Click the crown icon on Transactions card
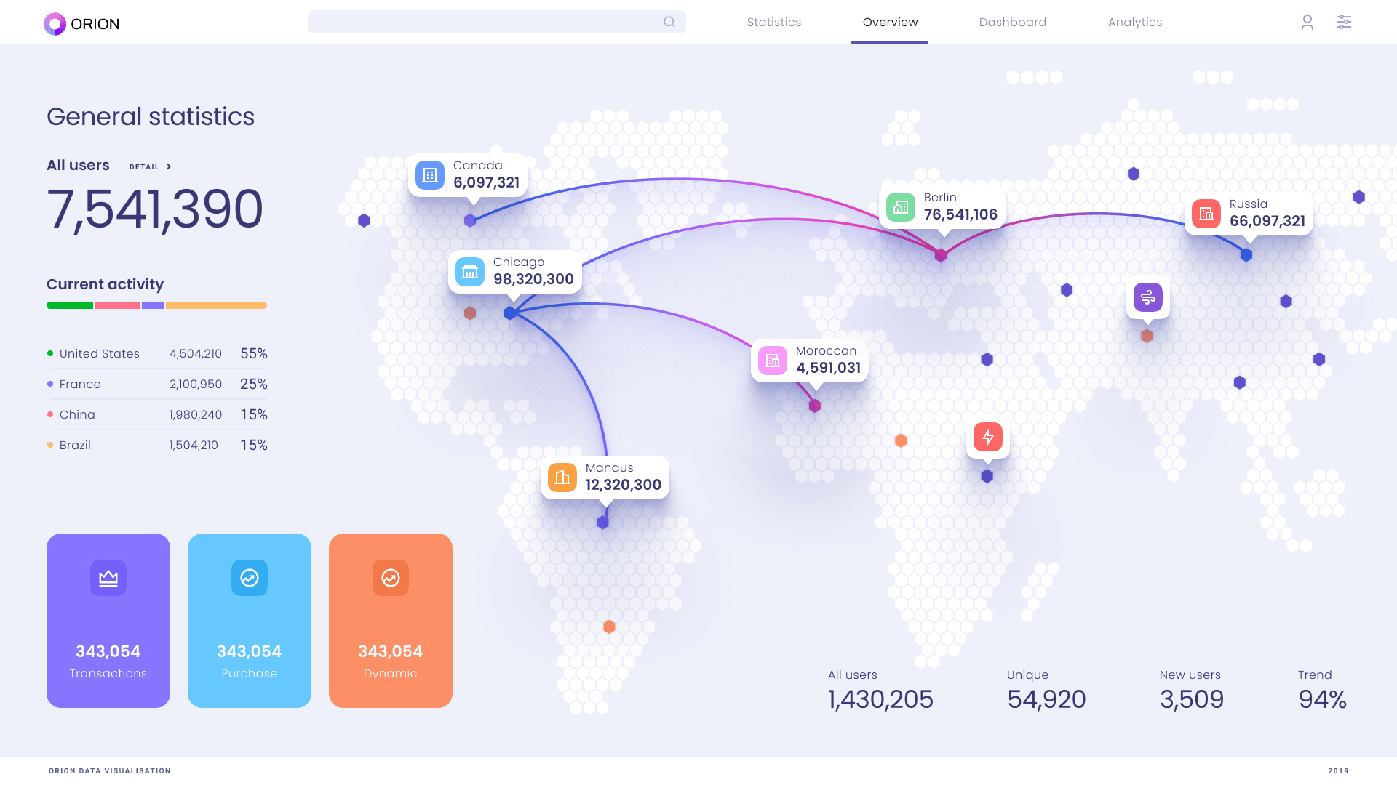 (x=108, y=578)
